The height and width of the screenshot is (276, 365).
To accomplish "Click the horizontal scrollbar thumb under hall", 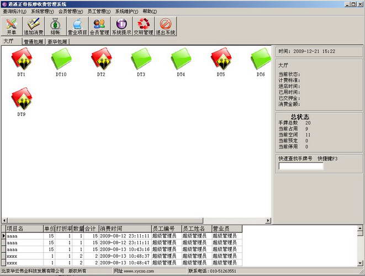I will (105, 220).
